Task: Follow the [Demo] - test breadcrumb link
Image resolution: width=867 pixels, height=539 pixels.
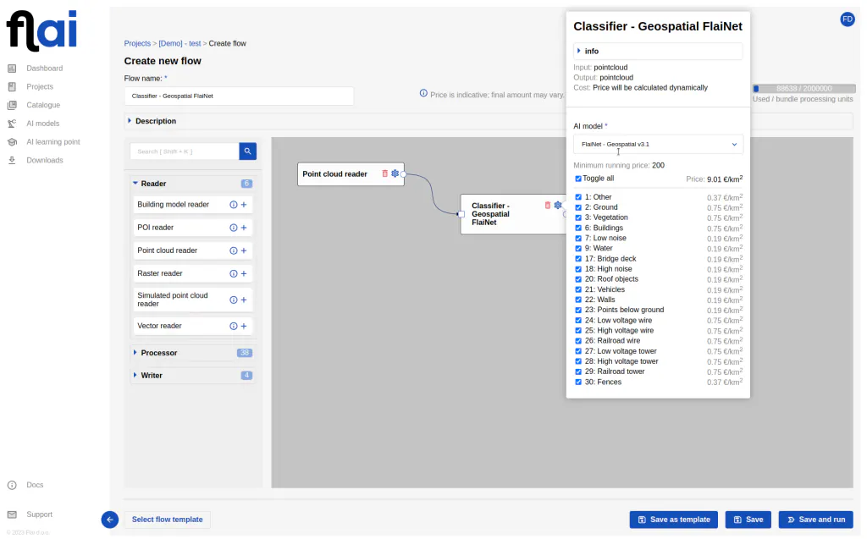Action: (179, 43)
